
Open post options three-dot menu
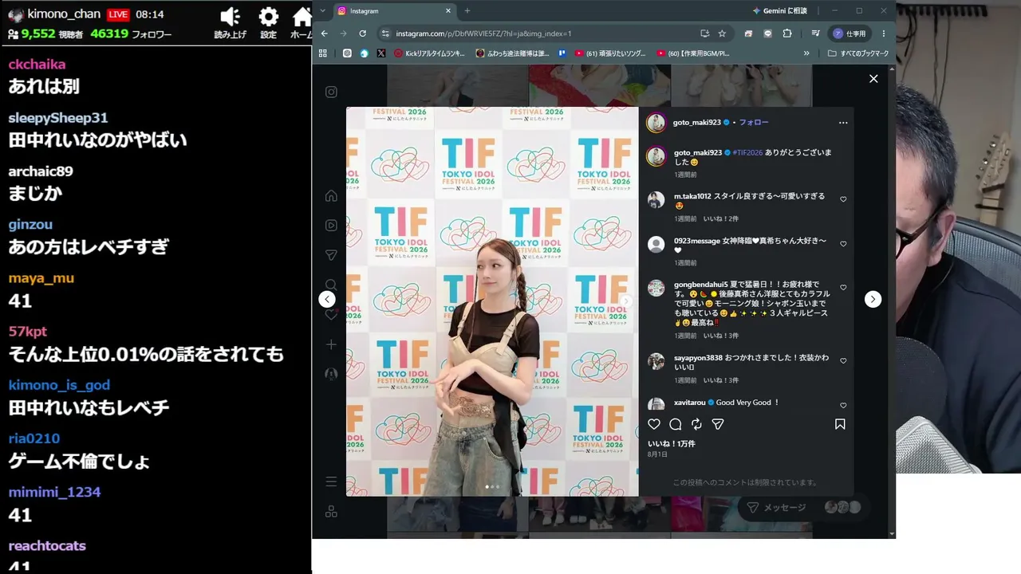[x=843, y=123]
